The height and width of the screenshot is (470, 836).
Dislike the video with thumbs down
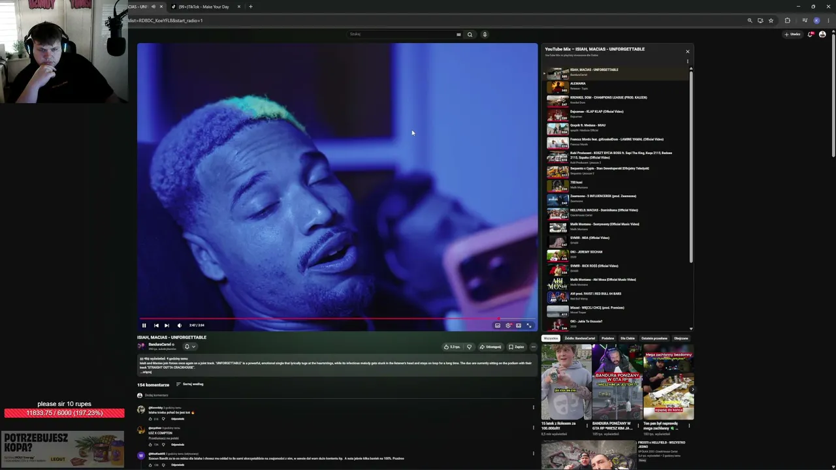(x=469, y=347)
